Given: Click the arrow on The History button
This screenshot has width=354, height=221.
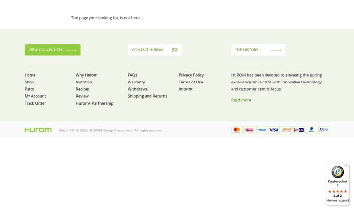Looking at the screenshot, I should [276, 50].
